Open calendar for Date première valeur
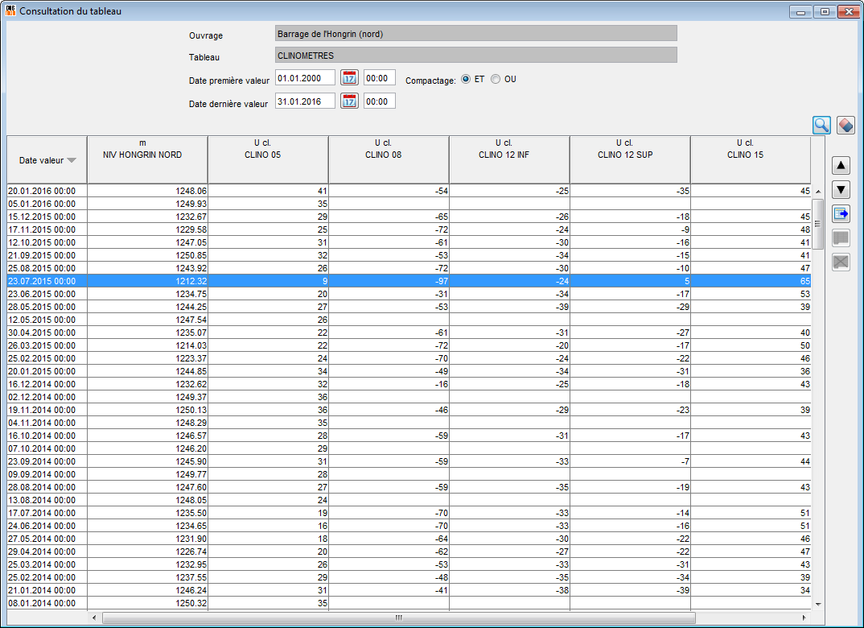Image resolution: width=864 pixels, height=628 pixels. click(349, 78)
